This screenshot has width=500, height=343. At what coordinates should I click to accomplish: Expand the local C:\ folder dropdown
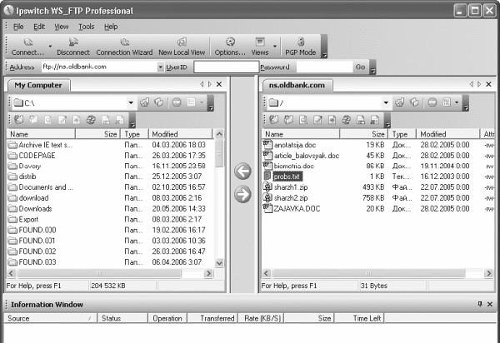tap(131, 102)
